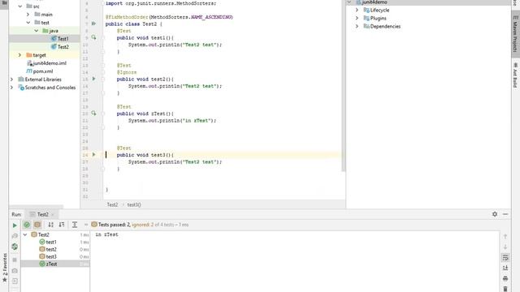Run the Test2 class from gutter icon
520x292 pixels.
[94, 24]
